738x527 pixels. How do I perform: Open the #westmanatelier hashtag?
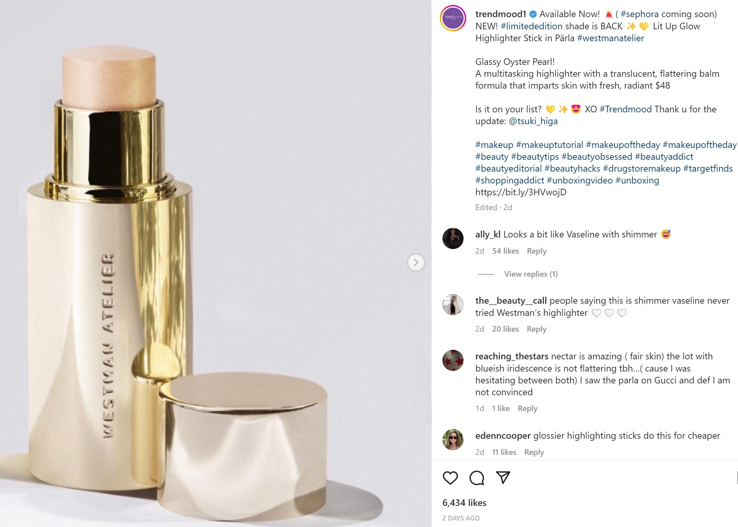click(x=610, y=38)
